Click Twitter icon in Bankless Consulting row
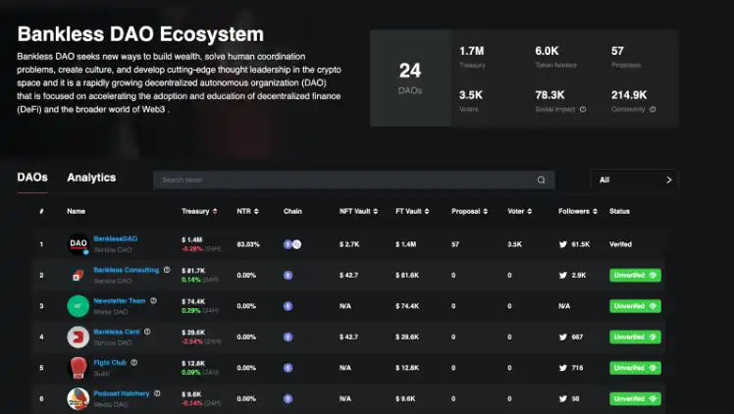 pyautogui.click(x=563, y=275)
